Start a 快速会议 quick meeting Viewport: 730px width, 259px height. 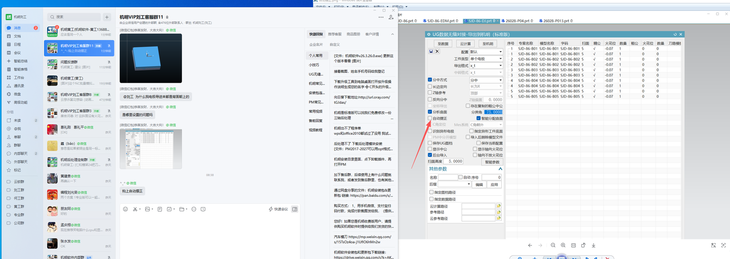pyautogui.click(x=278, y=209)
